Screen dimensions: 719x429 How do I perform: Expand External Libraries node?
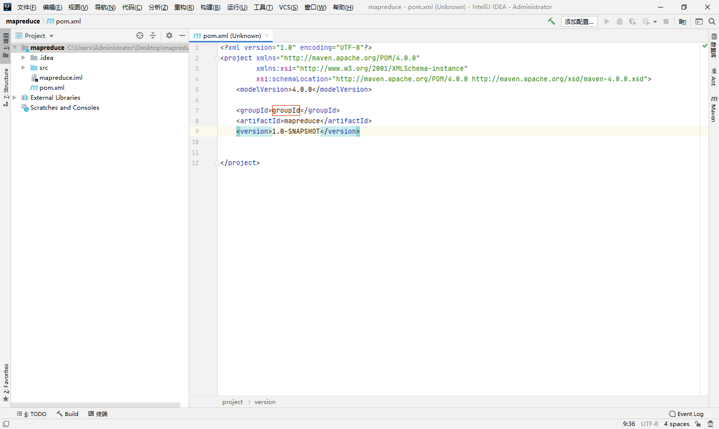click(14, 97)
